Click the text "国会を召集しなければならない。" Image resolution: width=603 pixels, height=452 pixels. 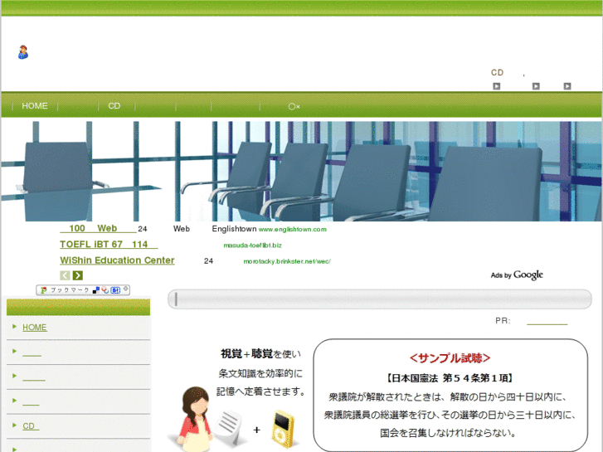(x=448, y=433)
